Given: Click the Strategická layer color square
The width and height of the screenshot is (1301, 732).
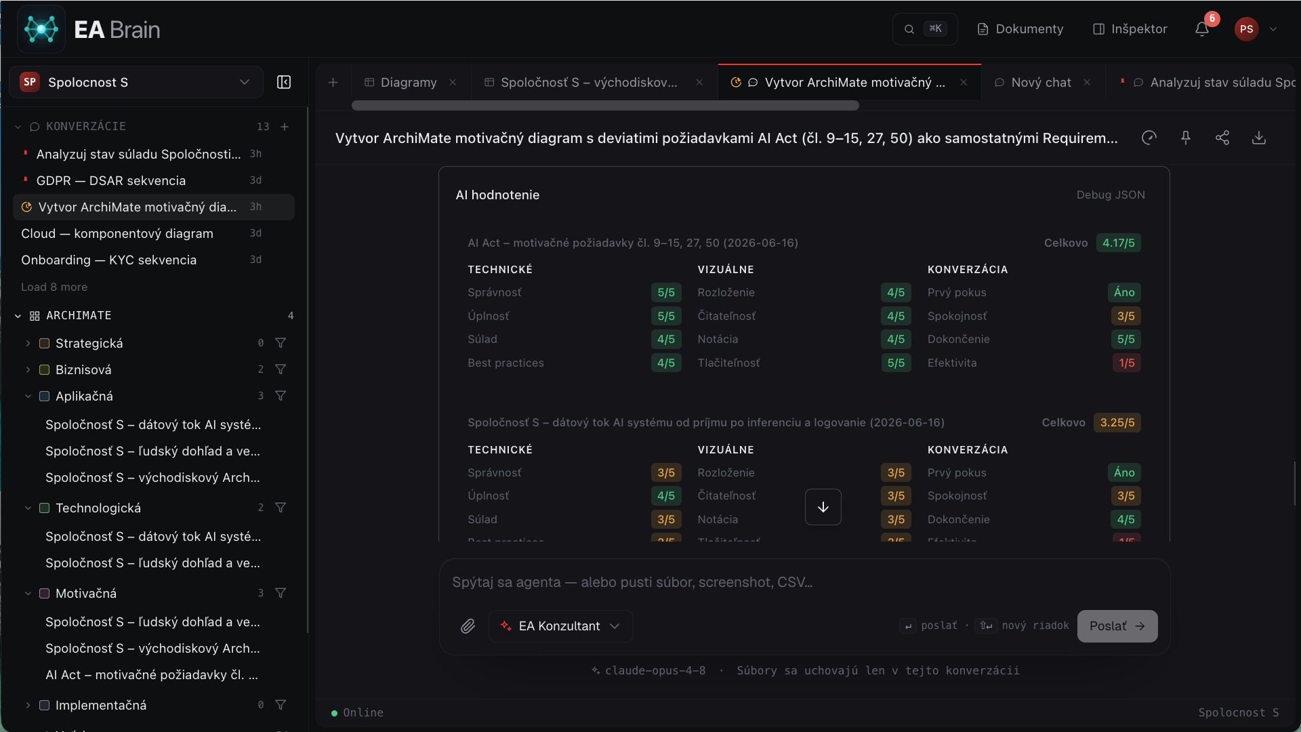Looking at the screenshot, I should [x=44, y=344].
